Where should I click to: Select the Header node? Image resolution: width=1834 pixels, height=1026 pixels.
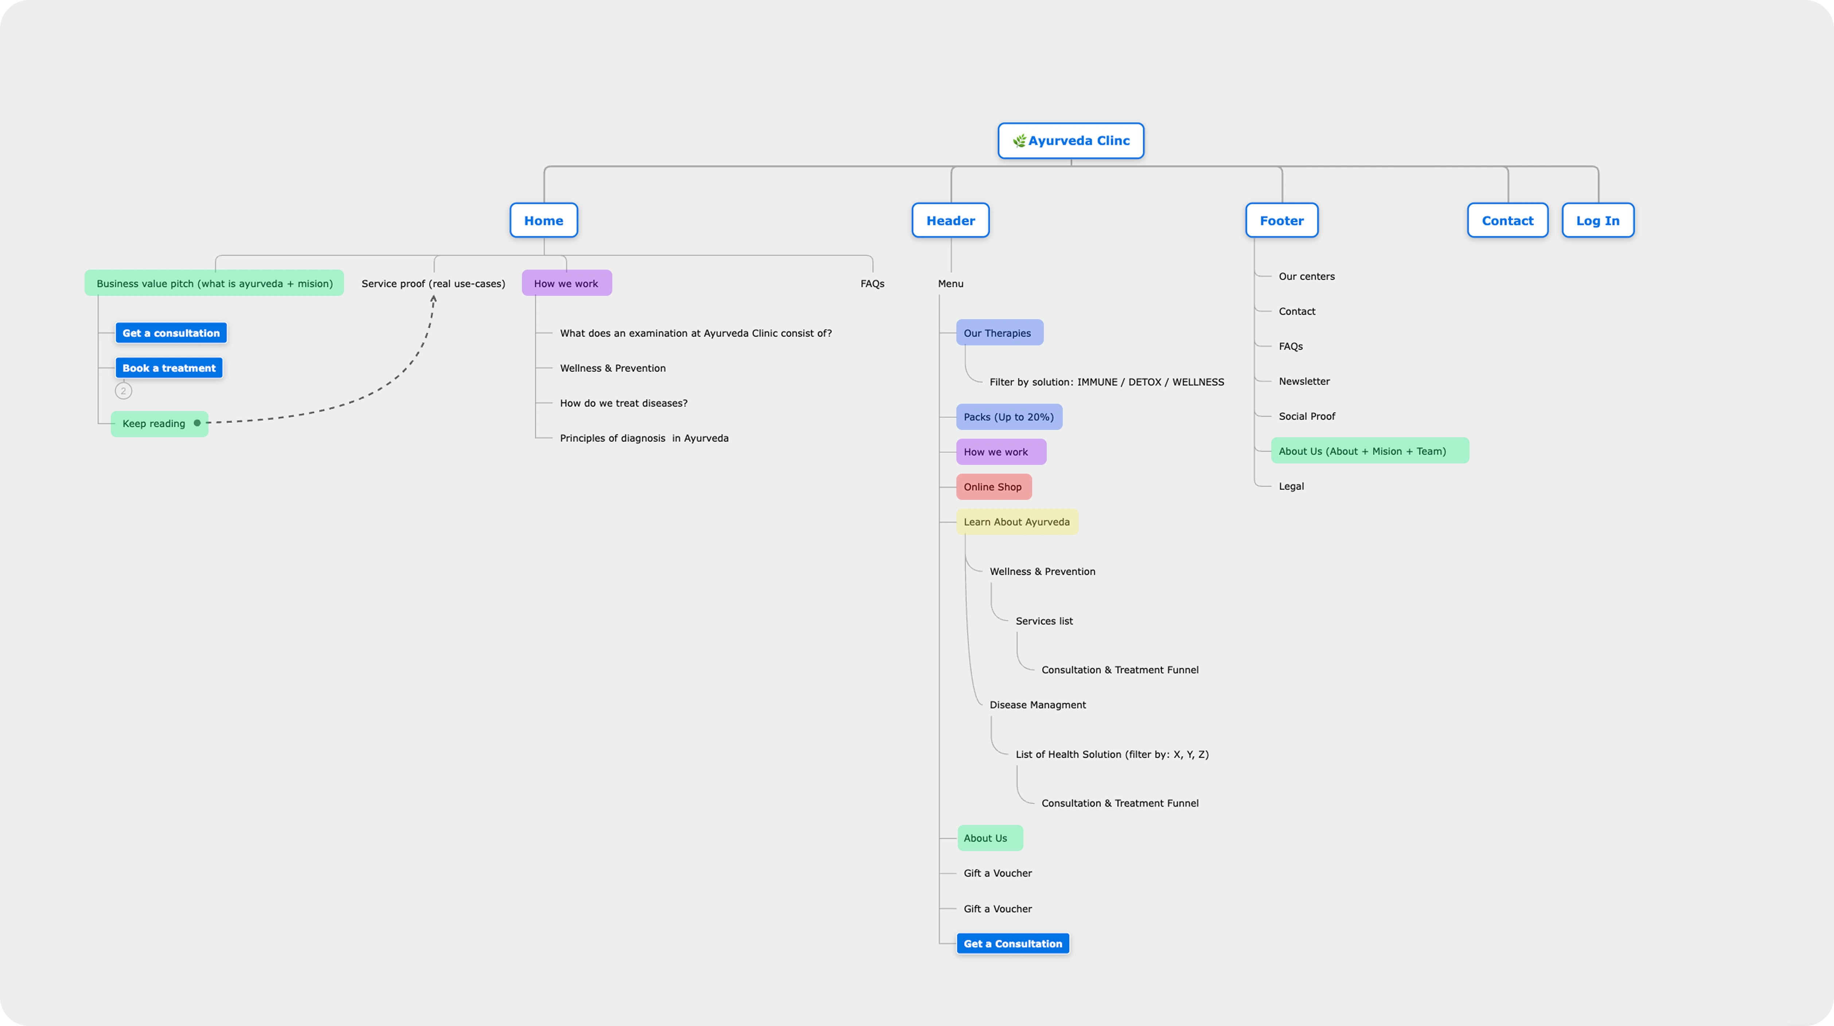[x=950, y=220]
